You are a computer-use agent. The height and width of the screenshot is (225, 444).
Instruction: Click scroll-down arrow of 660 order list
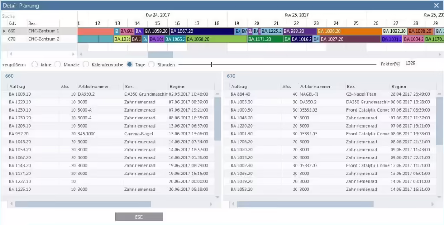[x=218, y=197]
